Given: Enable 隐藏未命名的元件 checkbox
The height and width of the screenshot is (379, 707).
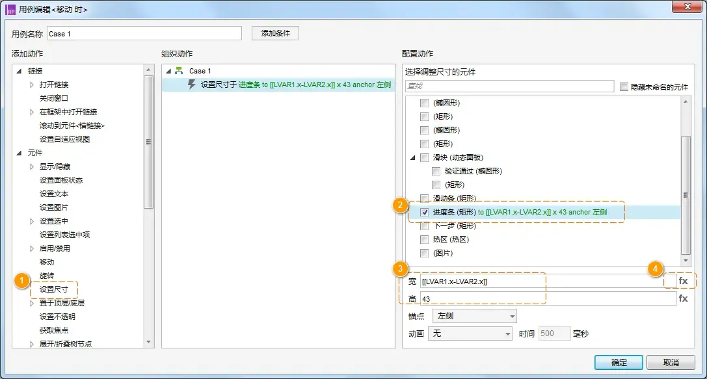Looking at the screenshot, I should coord(624,86).
